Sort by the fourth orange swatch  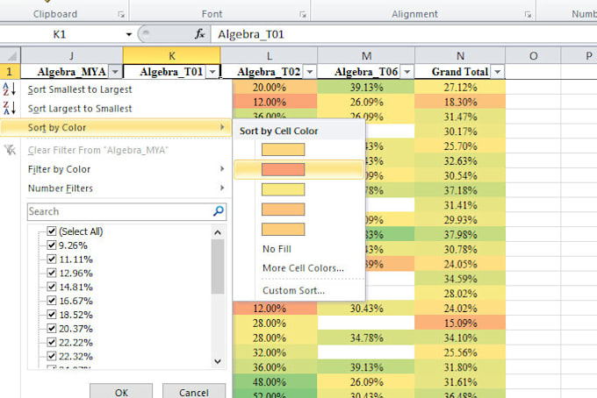pos(283,209)
